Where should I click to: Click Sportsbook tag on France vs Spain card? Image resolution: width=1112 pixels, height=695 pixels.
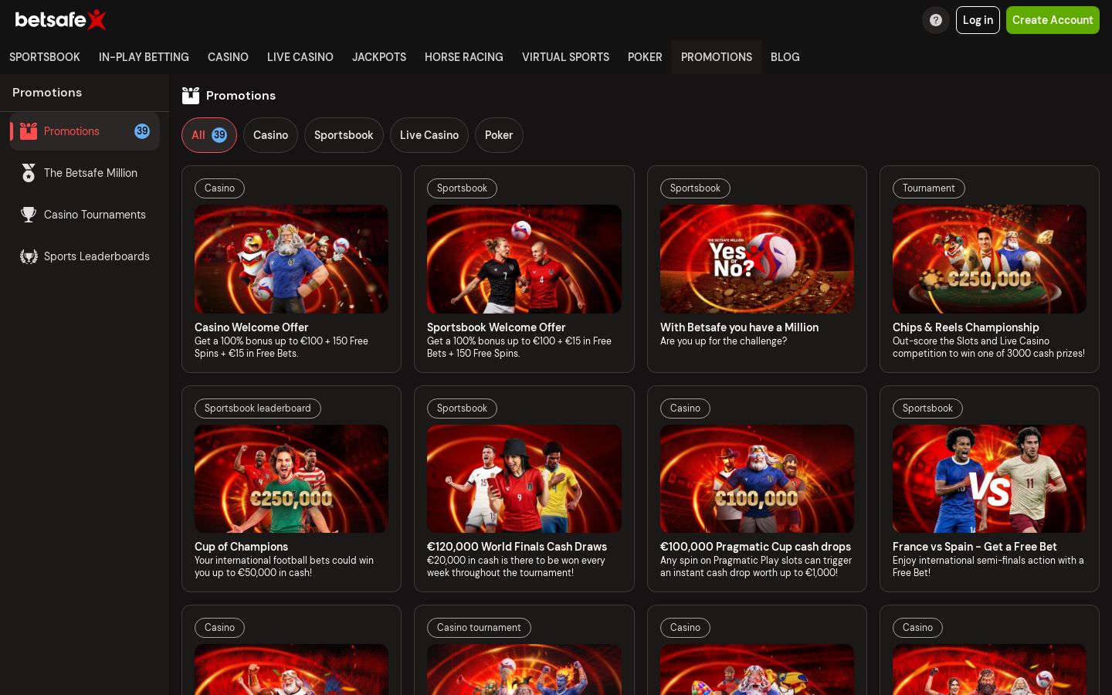click(927, 409)
